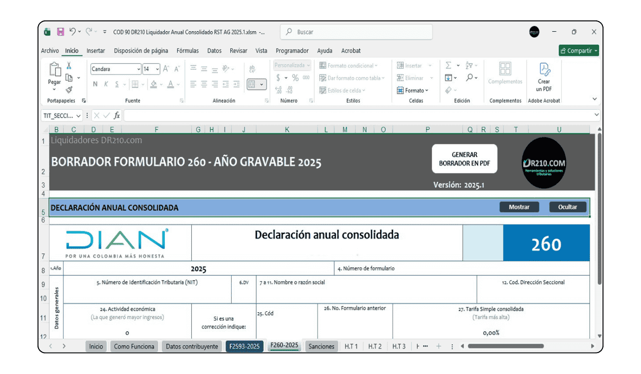Apply bold with the N icon
Screen dimensions: 641x374
coord(95,84)
